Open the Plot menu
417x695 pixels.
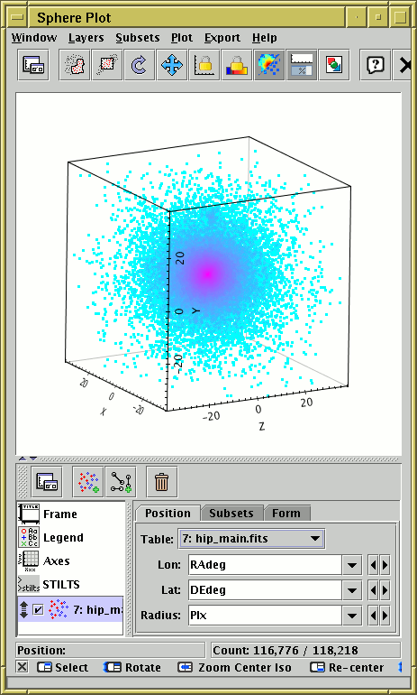182,38
